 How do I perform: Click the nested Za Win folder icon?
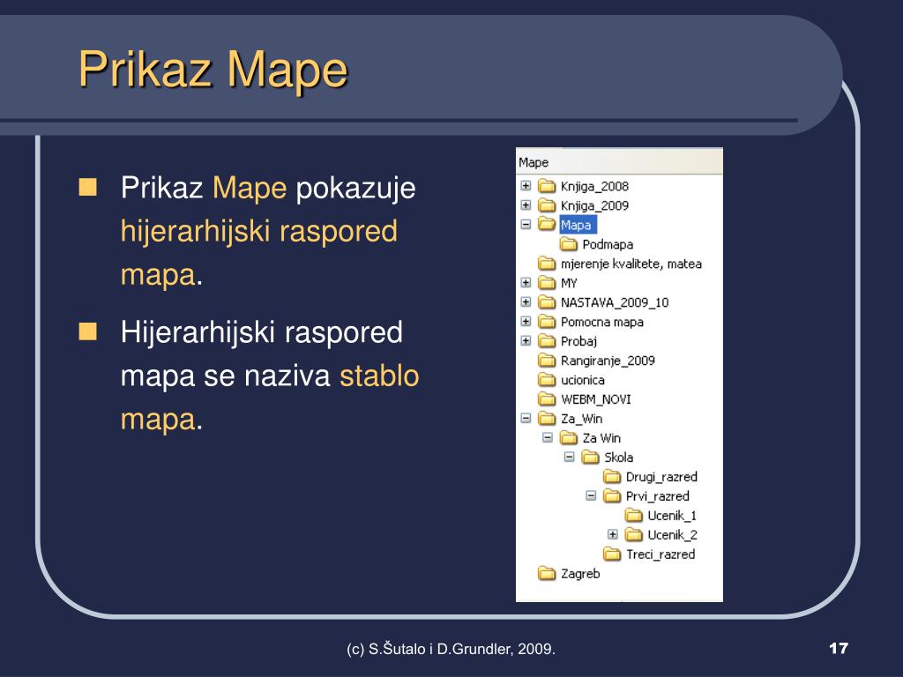pyautogui.click(x=569, y=437)
